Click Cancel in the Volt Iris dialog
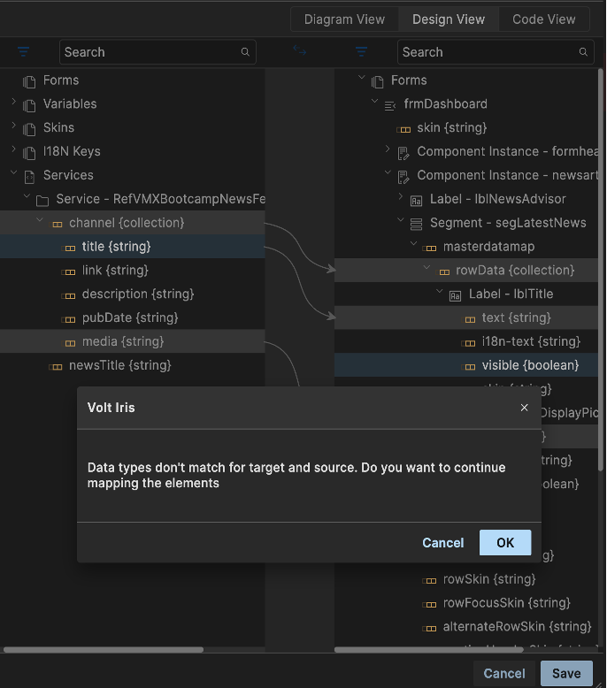This screenshot has width=607, height=688. pos(442,543)
